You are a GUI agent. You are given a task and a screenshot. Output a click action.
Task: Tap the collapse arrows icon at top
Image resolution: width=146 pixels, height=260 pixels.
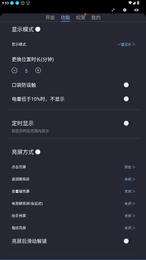pos(113,10)
